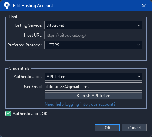Open the Hosting Service dropdown showing Bitbucket
The image size is (152, 137).
(93, 25)
